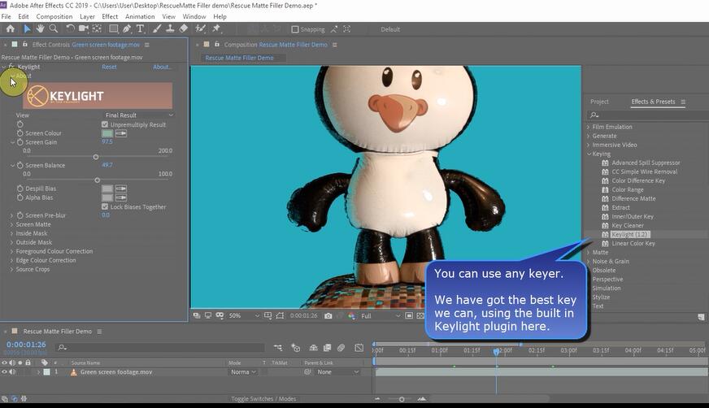Select the Type text tool
This screenshot has height=408, width=709.
140,29
